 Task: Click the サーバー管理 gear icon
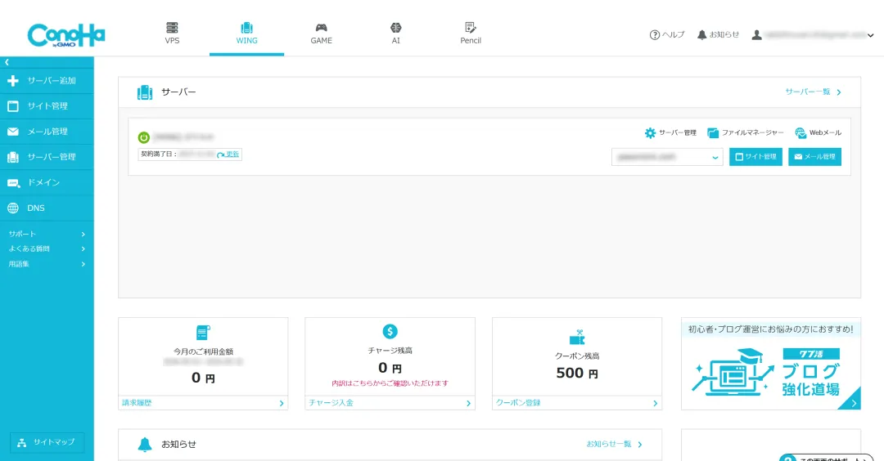click(x=650, y=133)
